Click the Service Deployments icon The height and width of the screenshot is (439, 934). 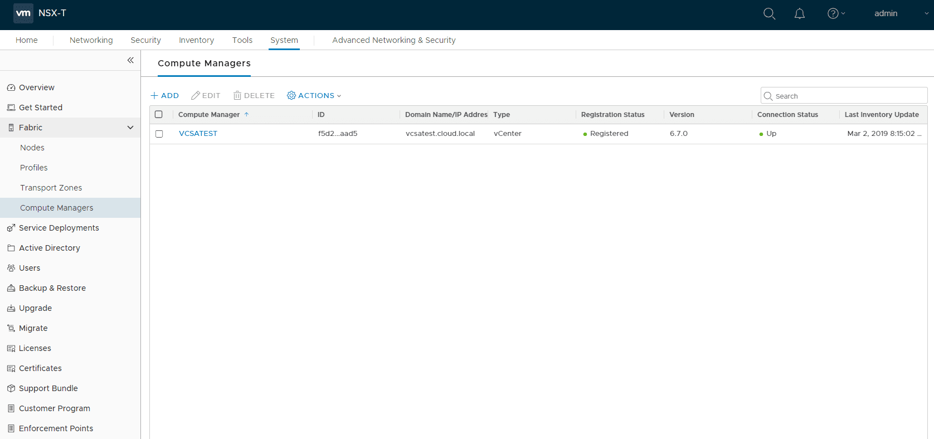[11, 228]
